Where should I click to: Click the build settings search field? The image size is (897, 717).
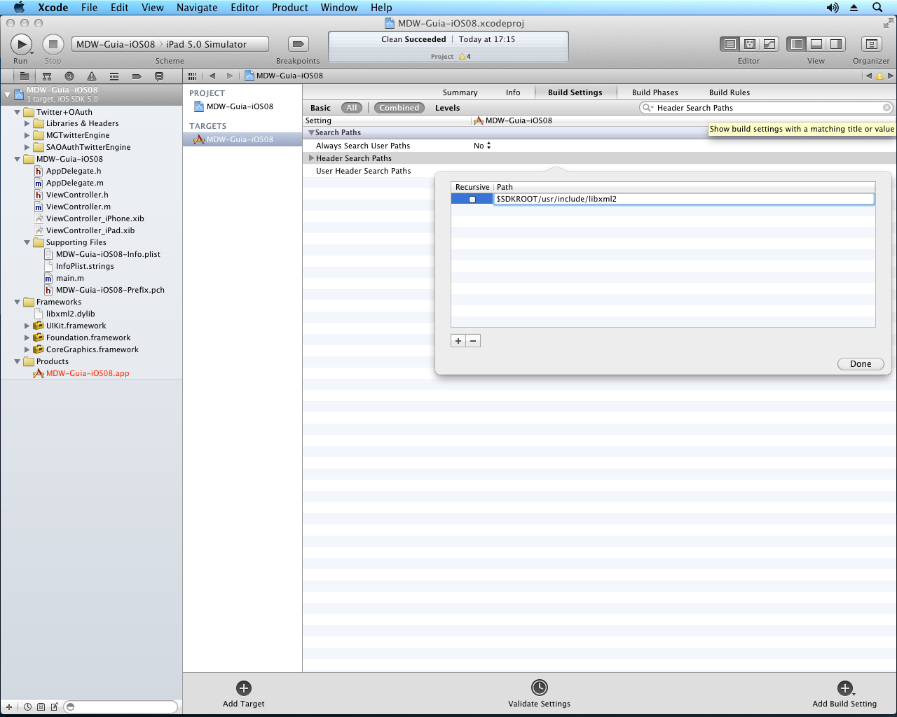766,108
